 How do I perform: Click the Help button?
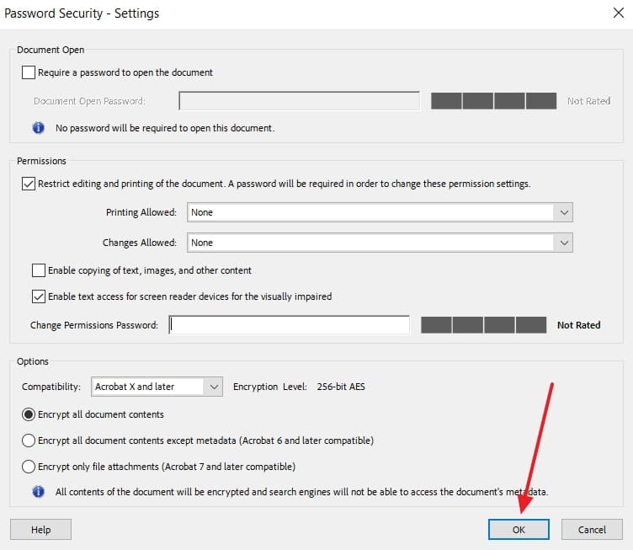40,530
